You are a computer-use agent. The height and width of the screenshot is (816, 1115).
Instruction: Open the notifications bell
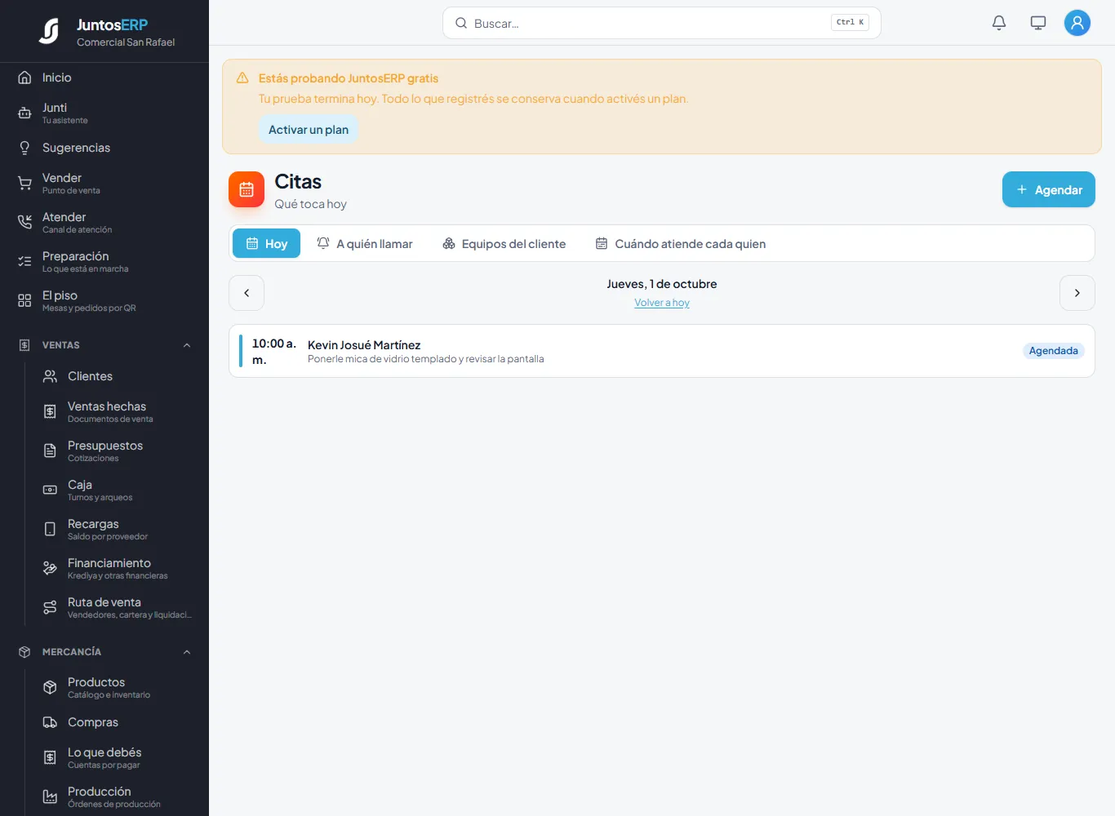[999, 23]
